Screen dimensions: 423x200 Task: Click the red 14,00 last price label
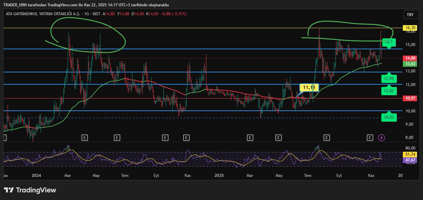point(410,58)
